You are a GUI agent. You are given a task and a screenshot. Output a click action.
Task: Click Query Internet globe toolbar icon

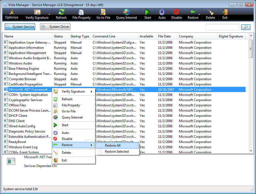(126, 14)
